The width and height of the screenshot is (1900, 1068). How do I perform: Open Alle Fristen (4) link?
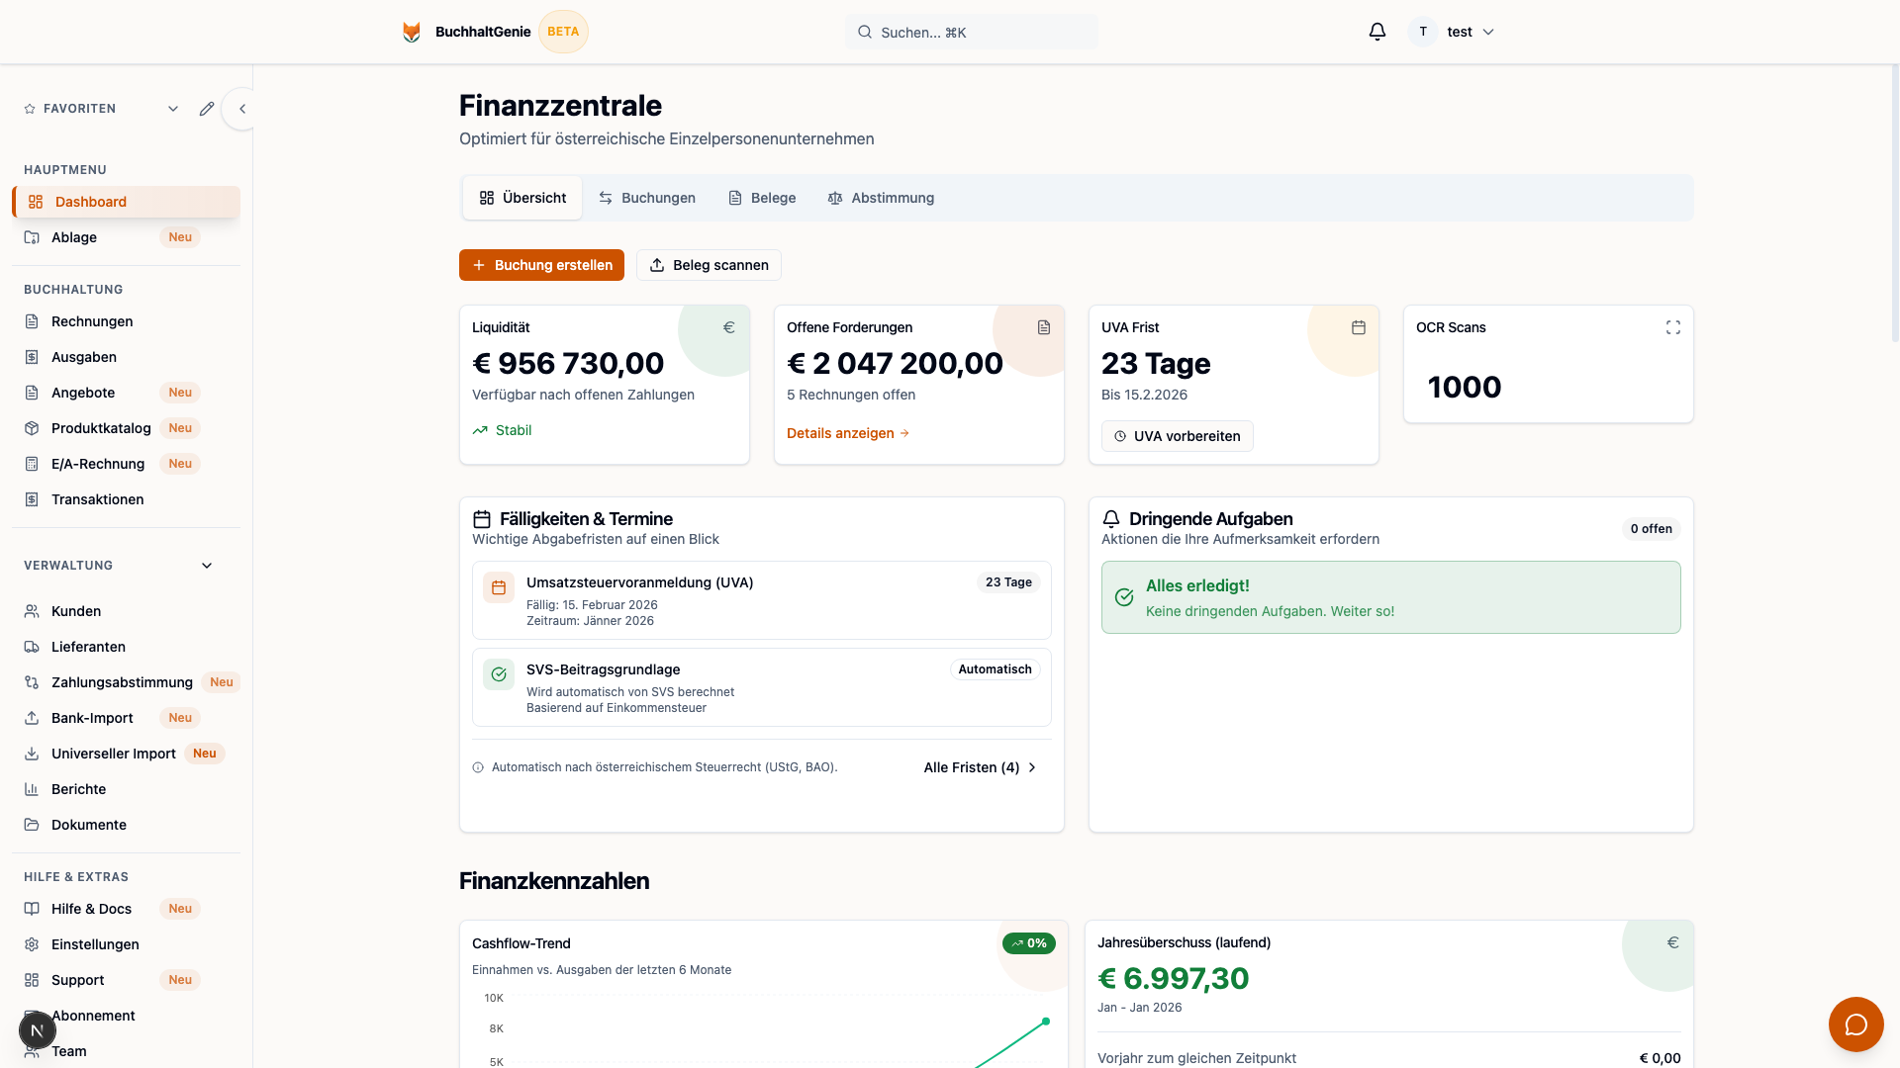[x=980, y=767]
